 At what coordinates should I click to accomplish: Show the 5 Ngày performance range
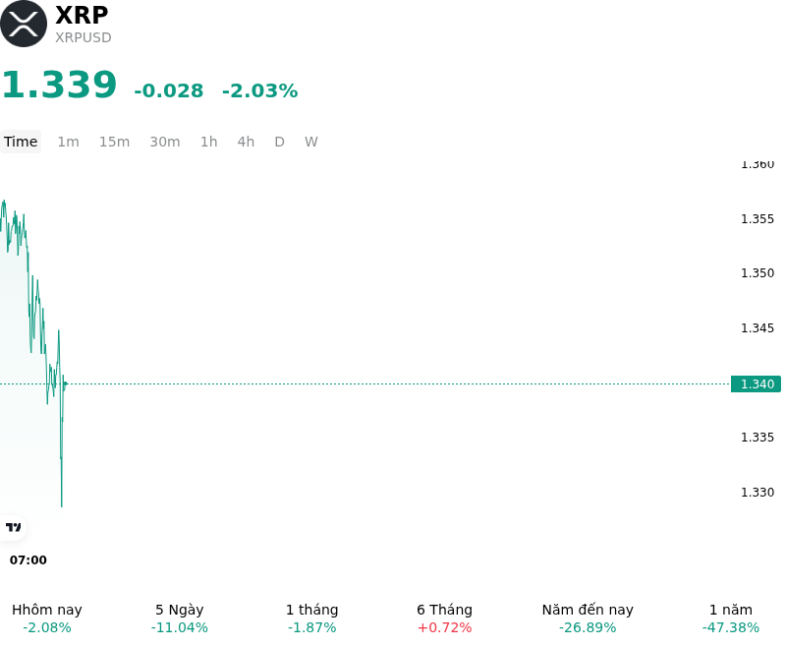point(180,618)
